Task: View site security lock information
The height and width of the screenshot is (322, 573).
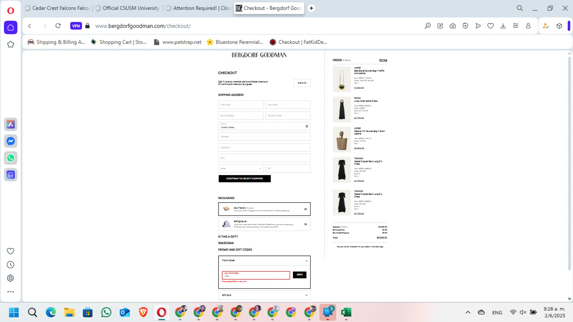Action: coord(87,26)
